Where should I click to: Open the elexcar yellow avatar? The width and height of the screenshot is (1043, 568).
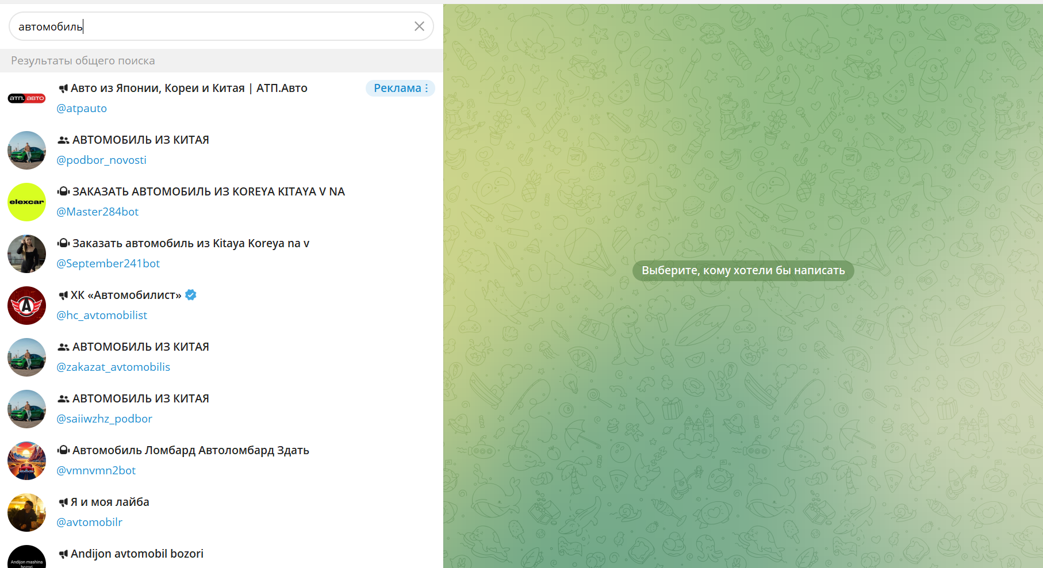pos(26,202)
